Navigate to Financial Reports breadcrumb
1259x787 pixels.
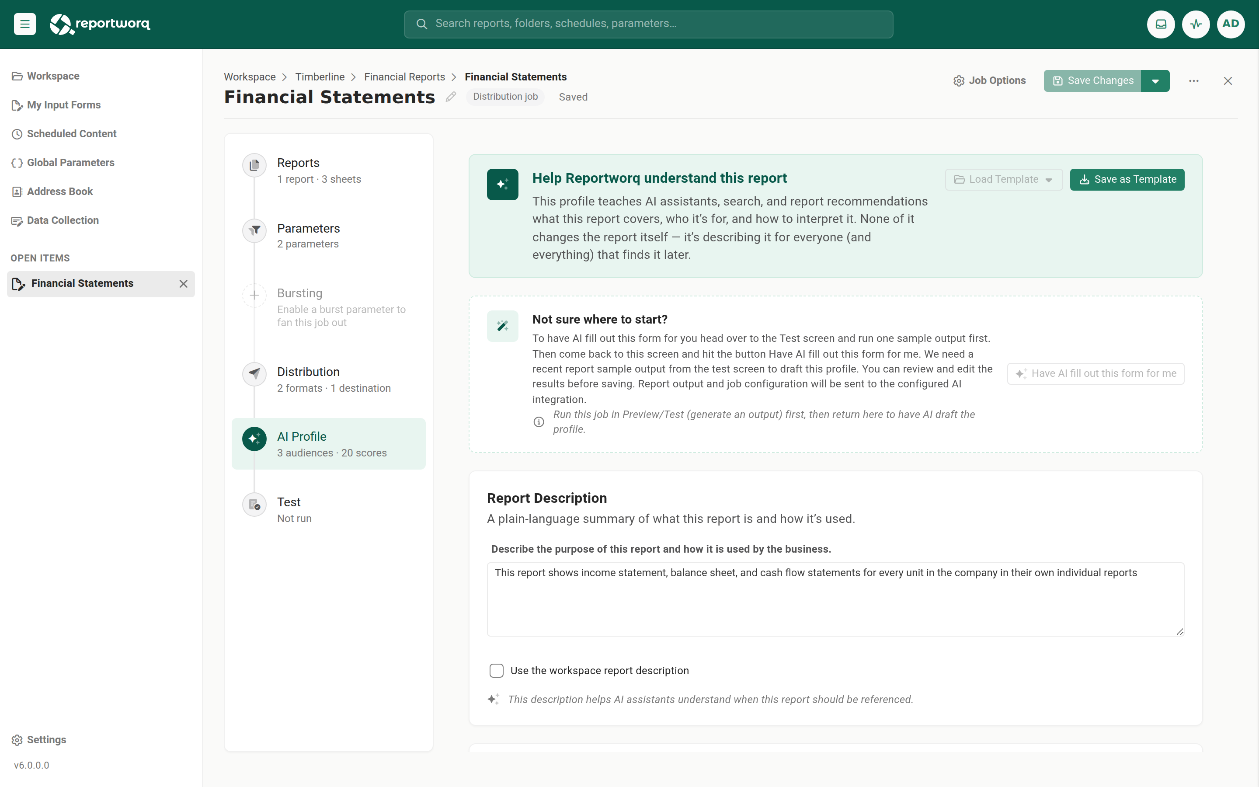pyautogui.click(x=404, y=77)
